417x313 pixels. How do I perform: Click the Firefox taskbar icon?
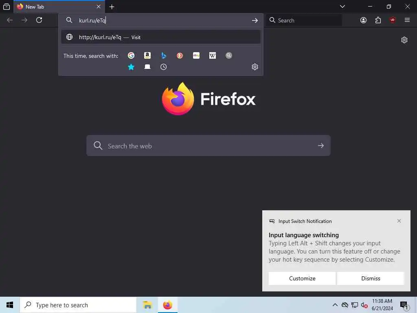167,305
